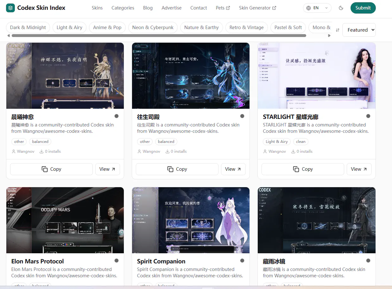Open the STARLIGHT 星蝶光廊 preview thumbnail
This screenshot has height=289, width=392.
317,76
